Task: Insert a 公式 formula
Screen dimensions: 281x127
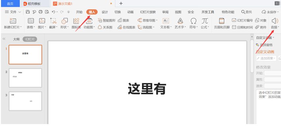Action: [205, 24]
